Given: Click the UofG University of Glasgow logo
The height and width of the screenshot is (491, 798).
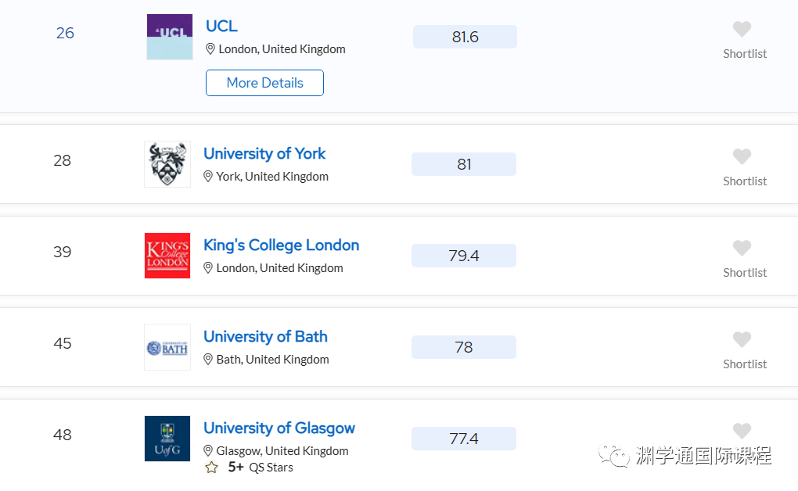Looking at the screenshot, I should (x=167, y=439).
